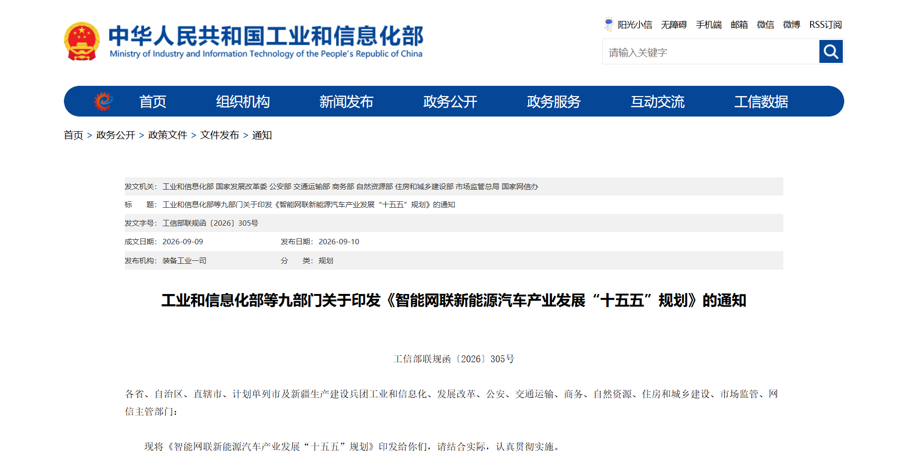
Task: Open the 微信 link in the header
Action: 765,25
